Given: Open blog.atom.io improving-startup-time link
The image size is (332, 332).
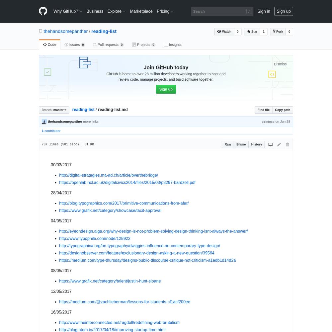Looking at the screenshot, I should pyautogui.click(x=112, y=330).
